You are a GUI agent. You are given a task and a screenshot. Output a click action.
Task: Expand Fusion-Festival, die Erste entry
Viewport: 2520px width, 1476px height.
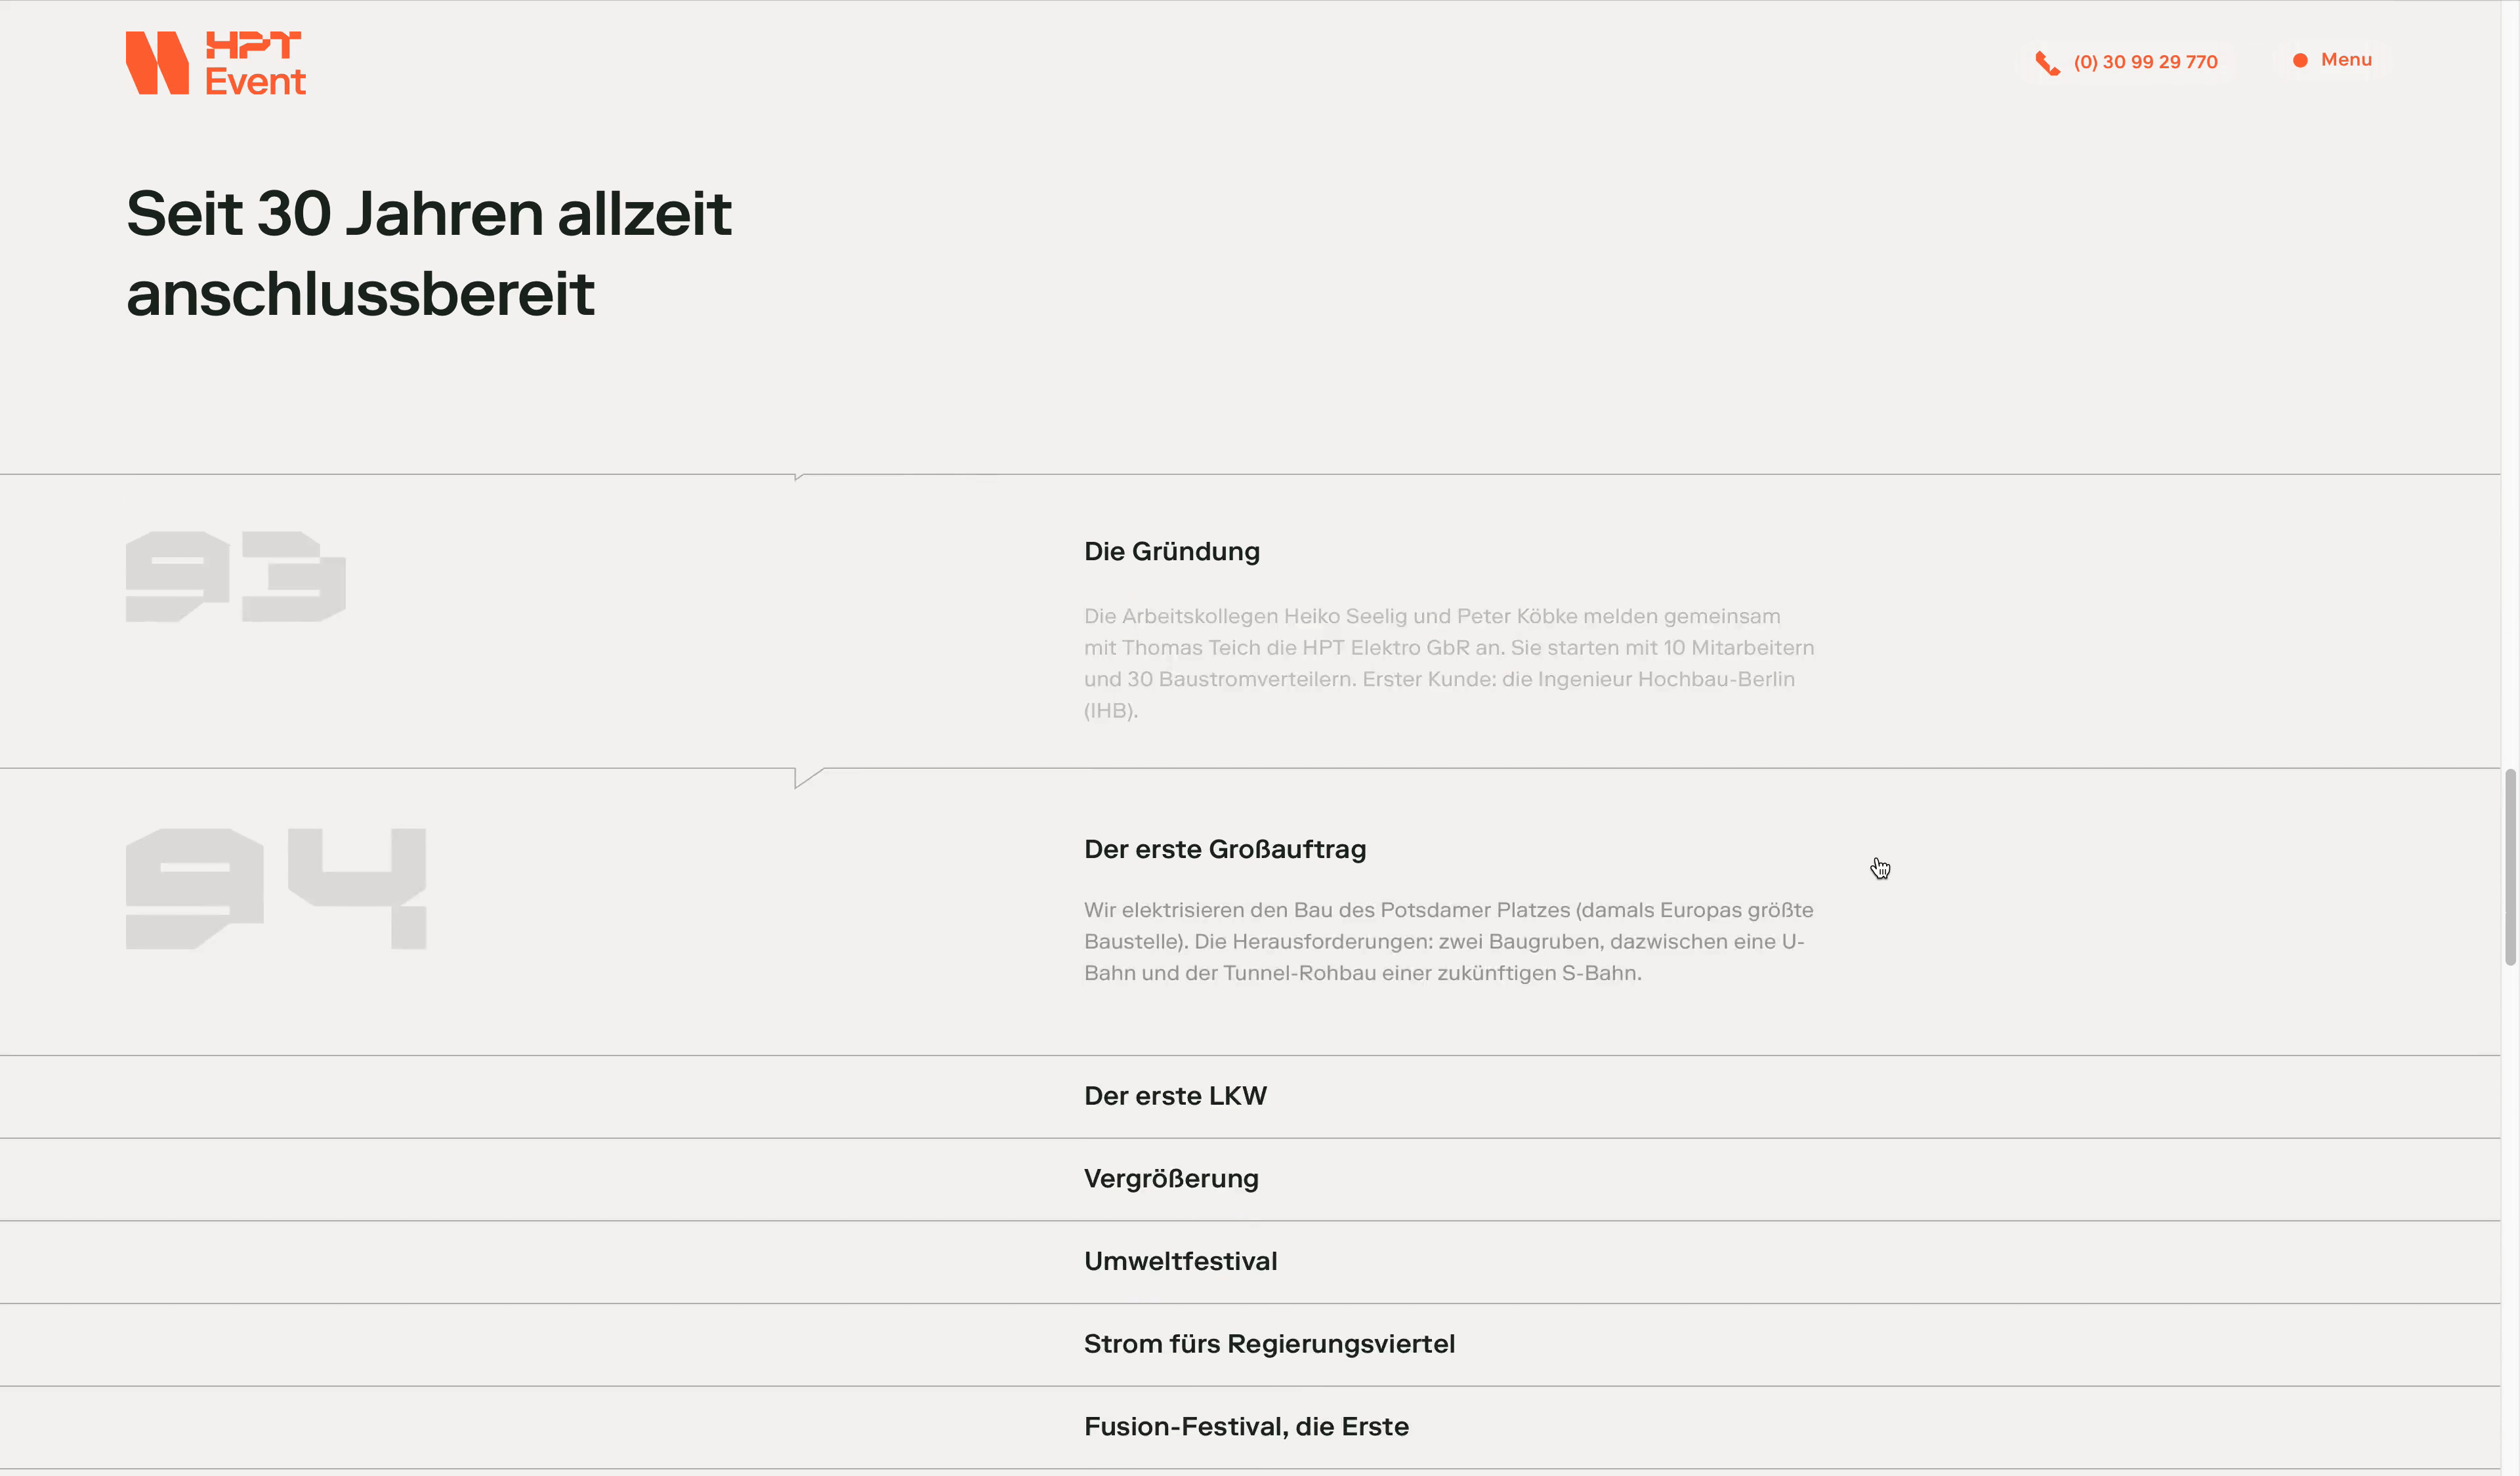tap(1245, 1427)
